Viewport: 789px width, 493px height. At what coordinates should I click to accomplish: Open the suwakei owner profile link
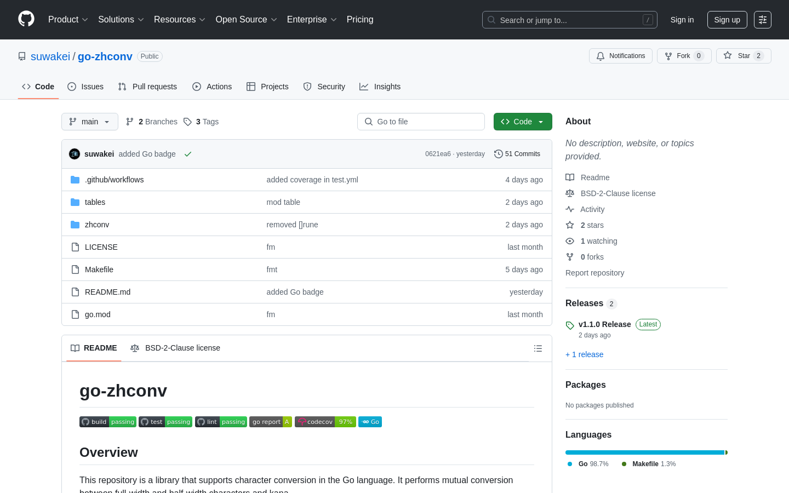tap(50, 56)
